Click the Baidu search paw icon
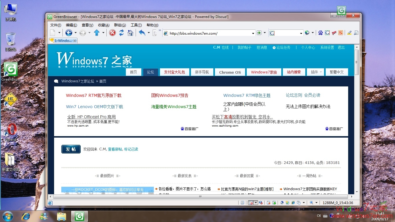The height and width of the screenshot is (222, 395). (x=321, y=33)
